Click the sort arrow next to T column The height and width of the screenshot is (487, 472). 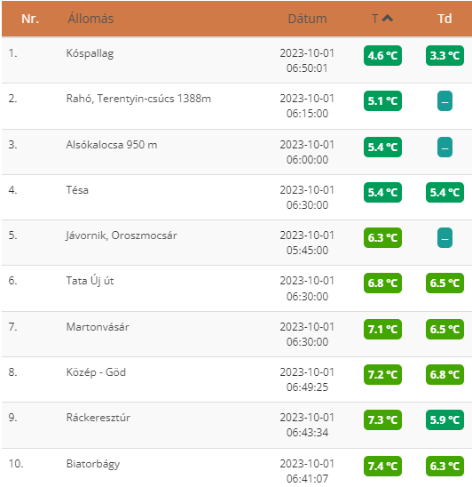coord(388,19)
